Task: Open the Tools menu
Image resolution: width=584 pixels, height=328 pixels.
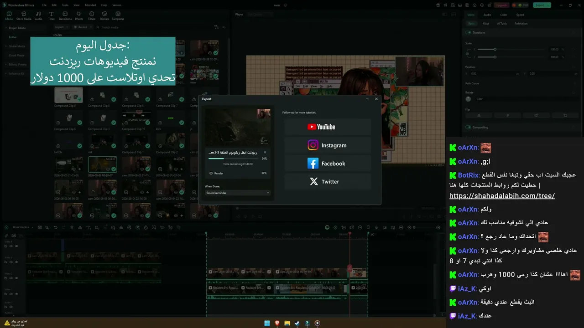Action: coord(65,5)
